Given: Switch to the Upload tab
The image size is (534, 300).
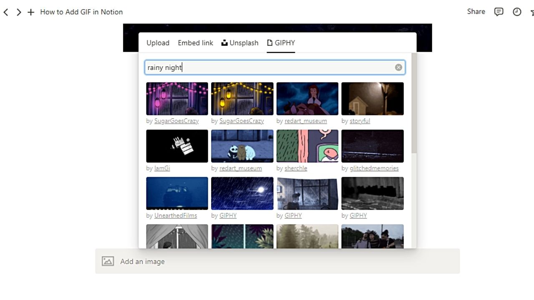Looking at the screenshot, I should (158, 43).
